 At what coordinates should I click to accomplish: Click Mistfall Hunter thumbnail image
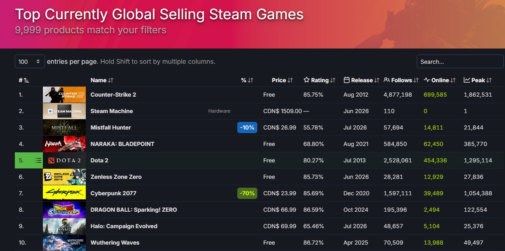point(64,128)
